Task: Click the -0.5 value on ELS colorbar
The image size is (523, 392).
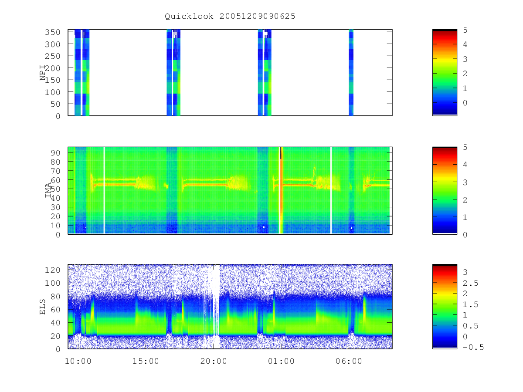Action: tap(472, 347)
